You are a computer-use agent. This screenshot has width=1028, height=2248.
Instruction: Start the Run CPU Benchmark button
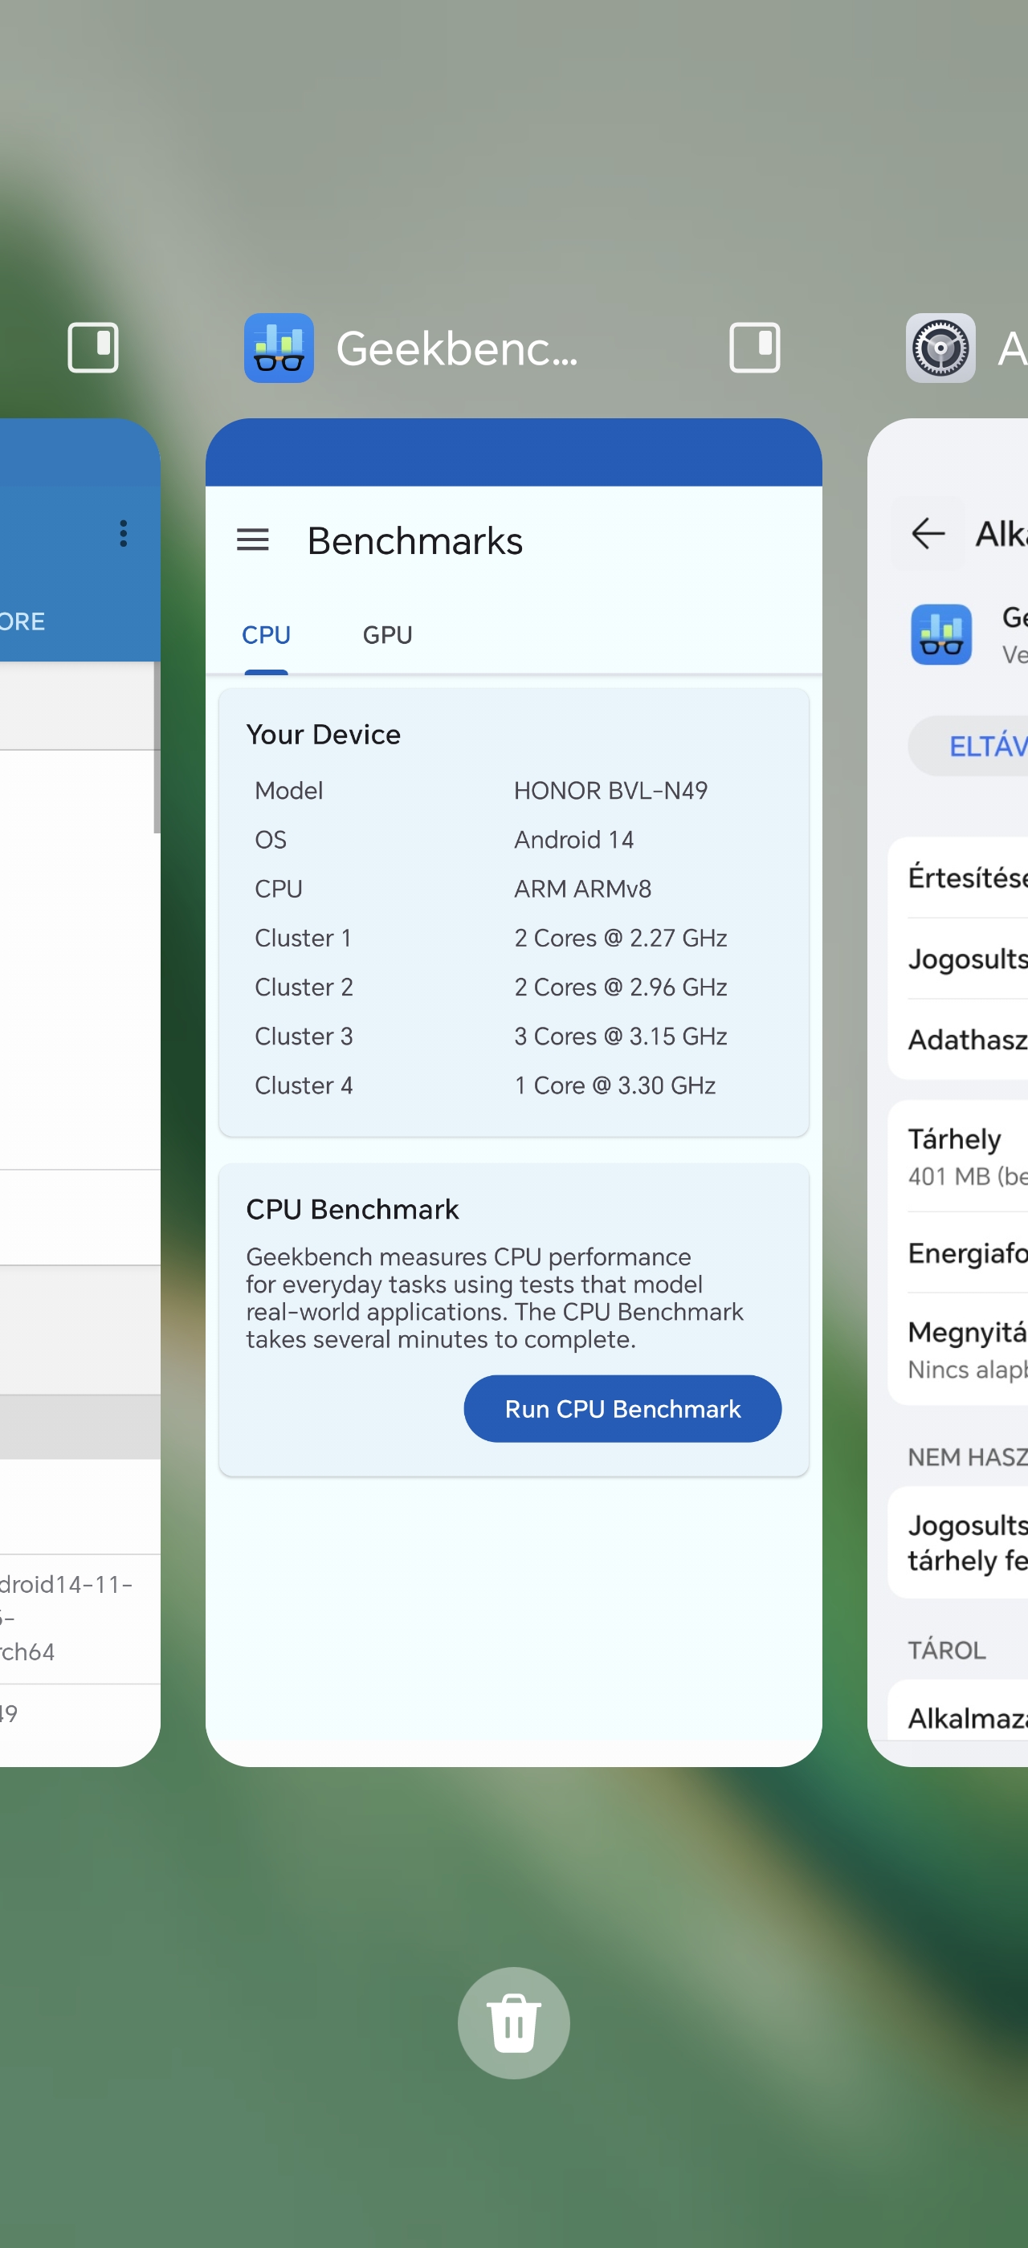(x=622, y=1407)
